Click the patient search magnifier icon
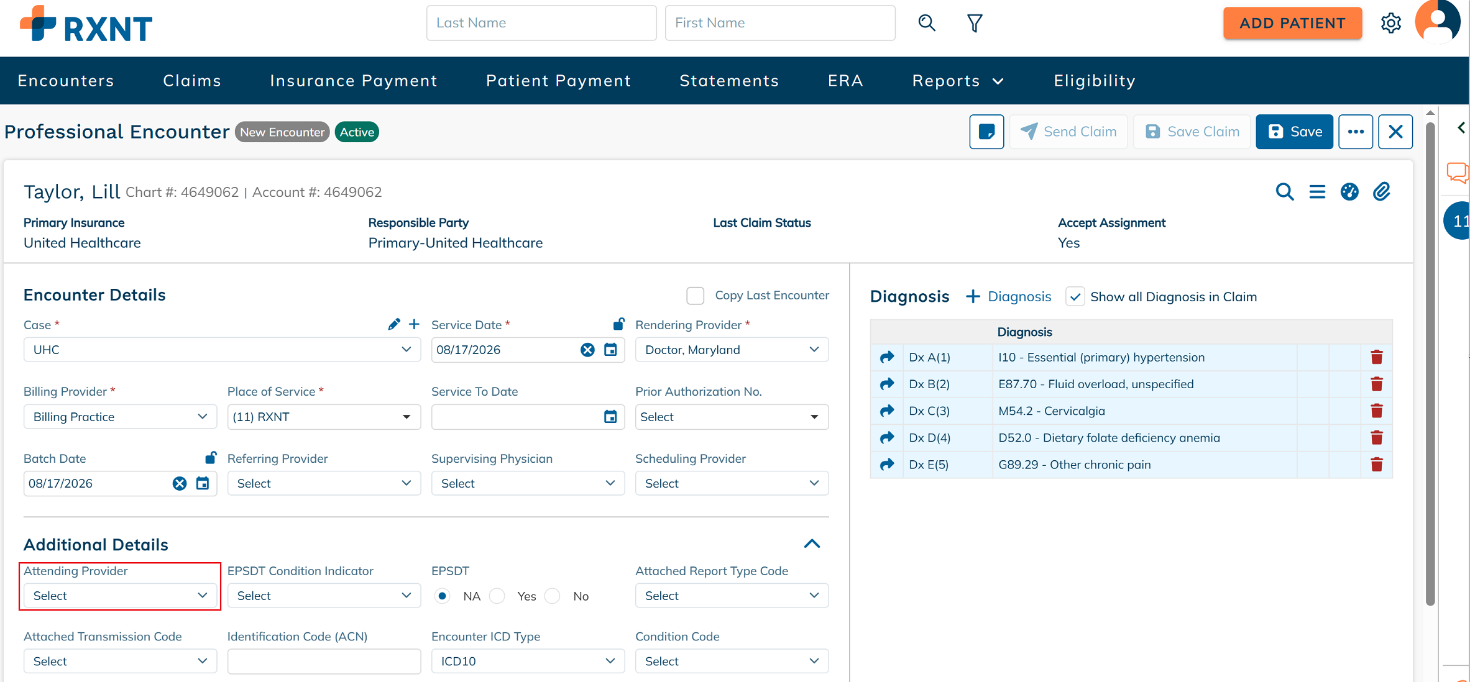The height and width of the screenshot is (682, 1470). [927, 23]
